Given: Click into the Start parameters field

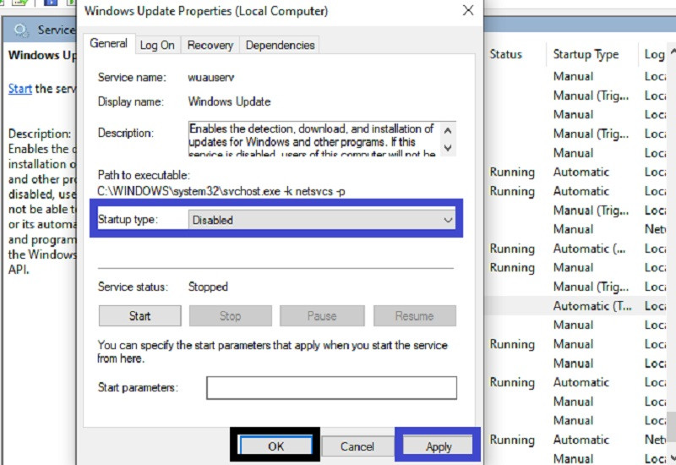Looking at the screenshot, I should click(331, 388).
